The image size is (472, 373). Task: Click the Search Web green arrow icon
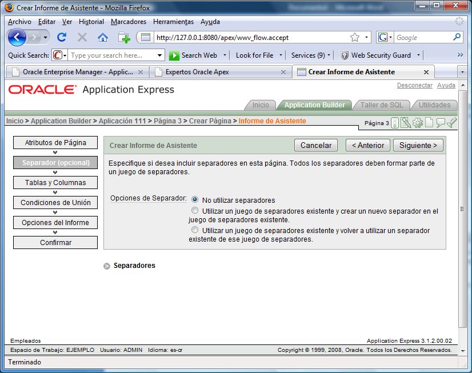(x=174, y=55)
